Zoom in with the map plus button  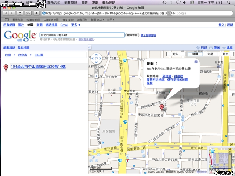point(96,76)
